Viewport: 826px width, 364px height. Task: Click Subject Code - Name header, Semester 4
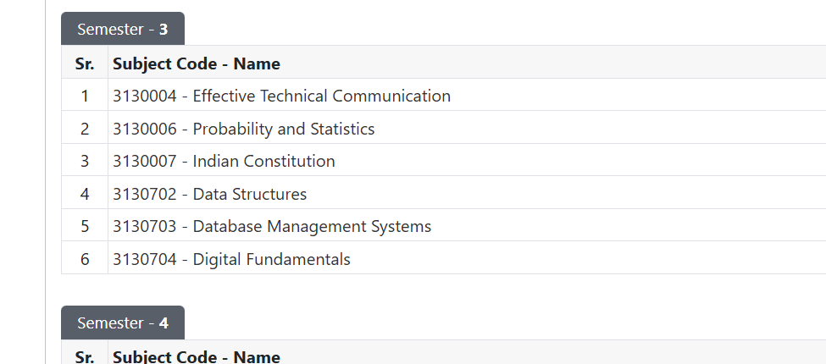(197, 356)
